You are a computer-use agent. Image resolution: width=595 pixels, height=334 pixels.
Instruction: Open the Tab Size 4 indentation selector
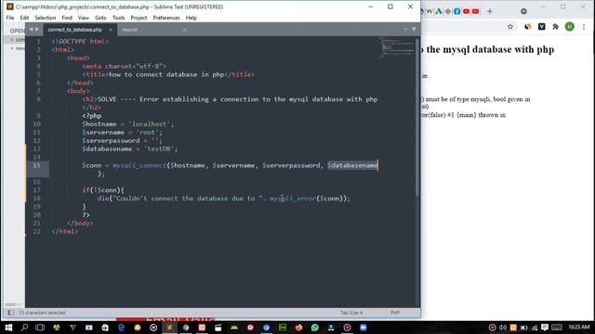coord(351,313)
